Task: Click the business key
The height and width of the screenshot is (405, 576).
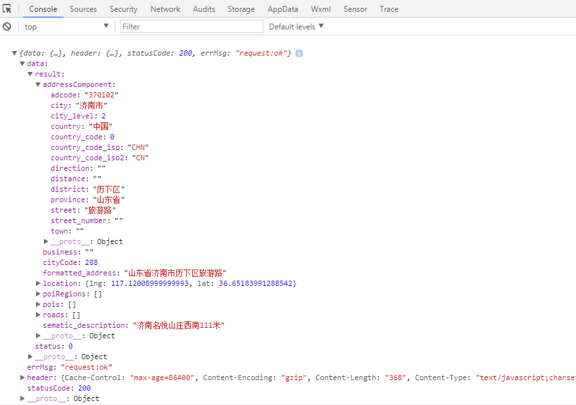Action: 60,252
